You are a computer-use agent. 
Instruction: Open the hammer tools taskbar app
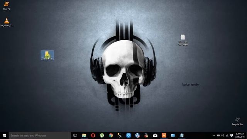(120, 136)
